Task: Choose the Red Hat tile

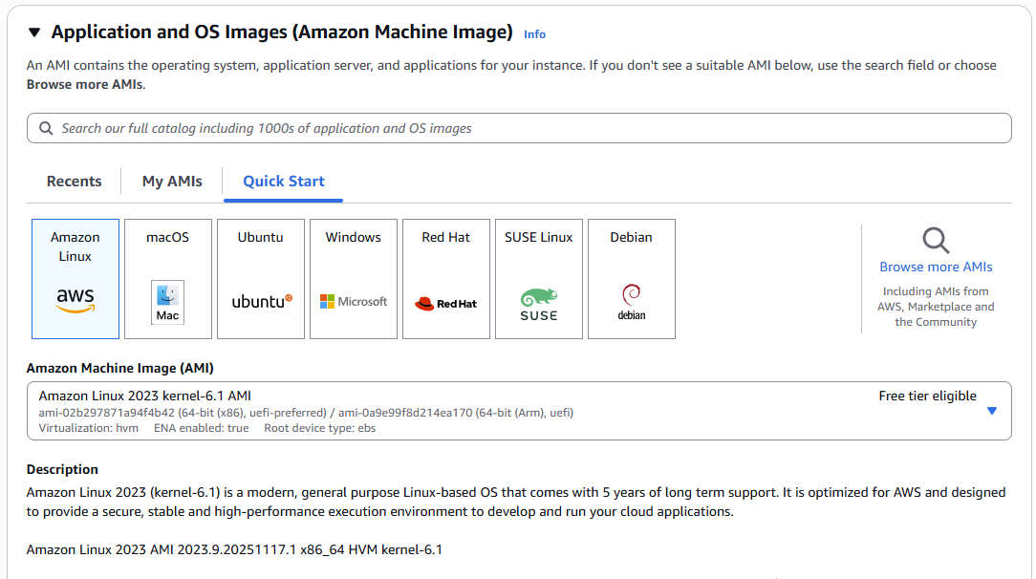Action: pyautogui.click(x=446, y=279)
